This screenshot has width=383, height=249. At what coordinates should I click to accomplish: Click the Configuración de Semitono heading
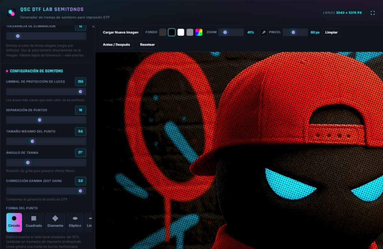pyautogui.click(x=36, y=71)
